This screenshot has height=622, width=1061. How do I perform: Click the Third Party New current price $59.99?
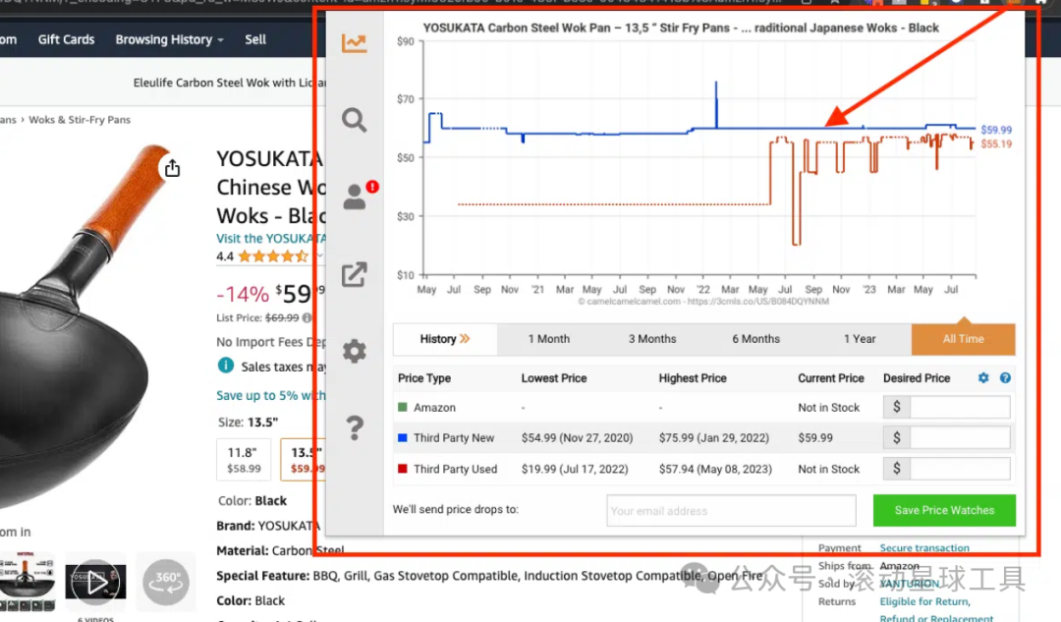coord(815,438)
